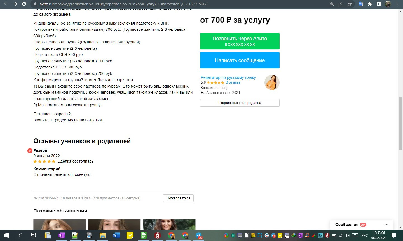Click the seller's avatar photo

[x=272, y=82]
